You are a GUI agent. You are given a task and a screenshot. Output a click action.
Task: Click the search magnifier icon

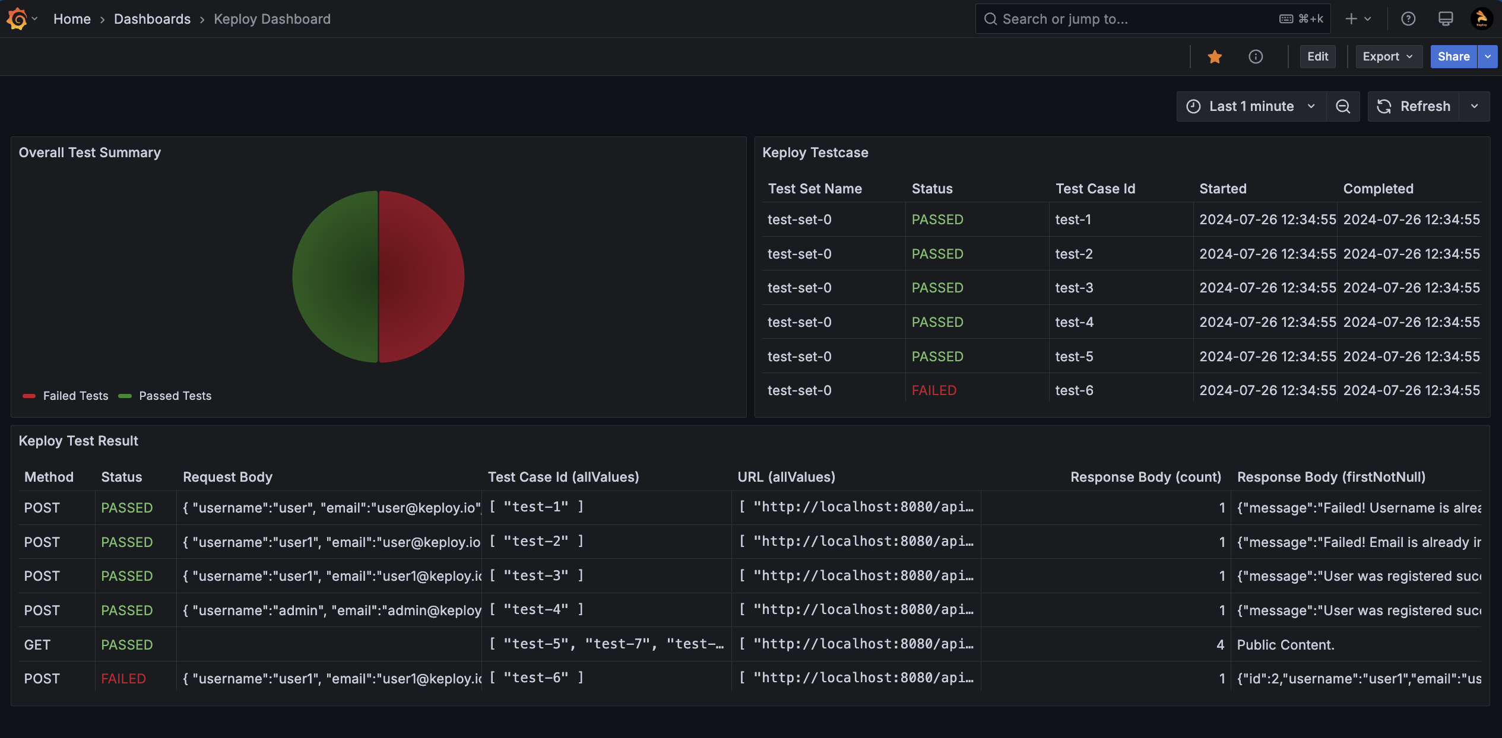pyautogui.click(x=990, y=19)
